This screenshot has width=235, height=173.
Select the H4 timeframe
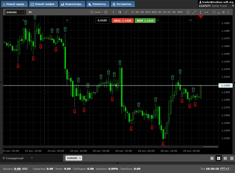[x=164, y=12]
